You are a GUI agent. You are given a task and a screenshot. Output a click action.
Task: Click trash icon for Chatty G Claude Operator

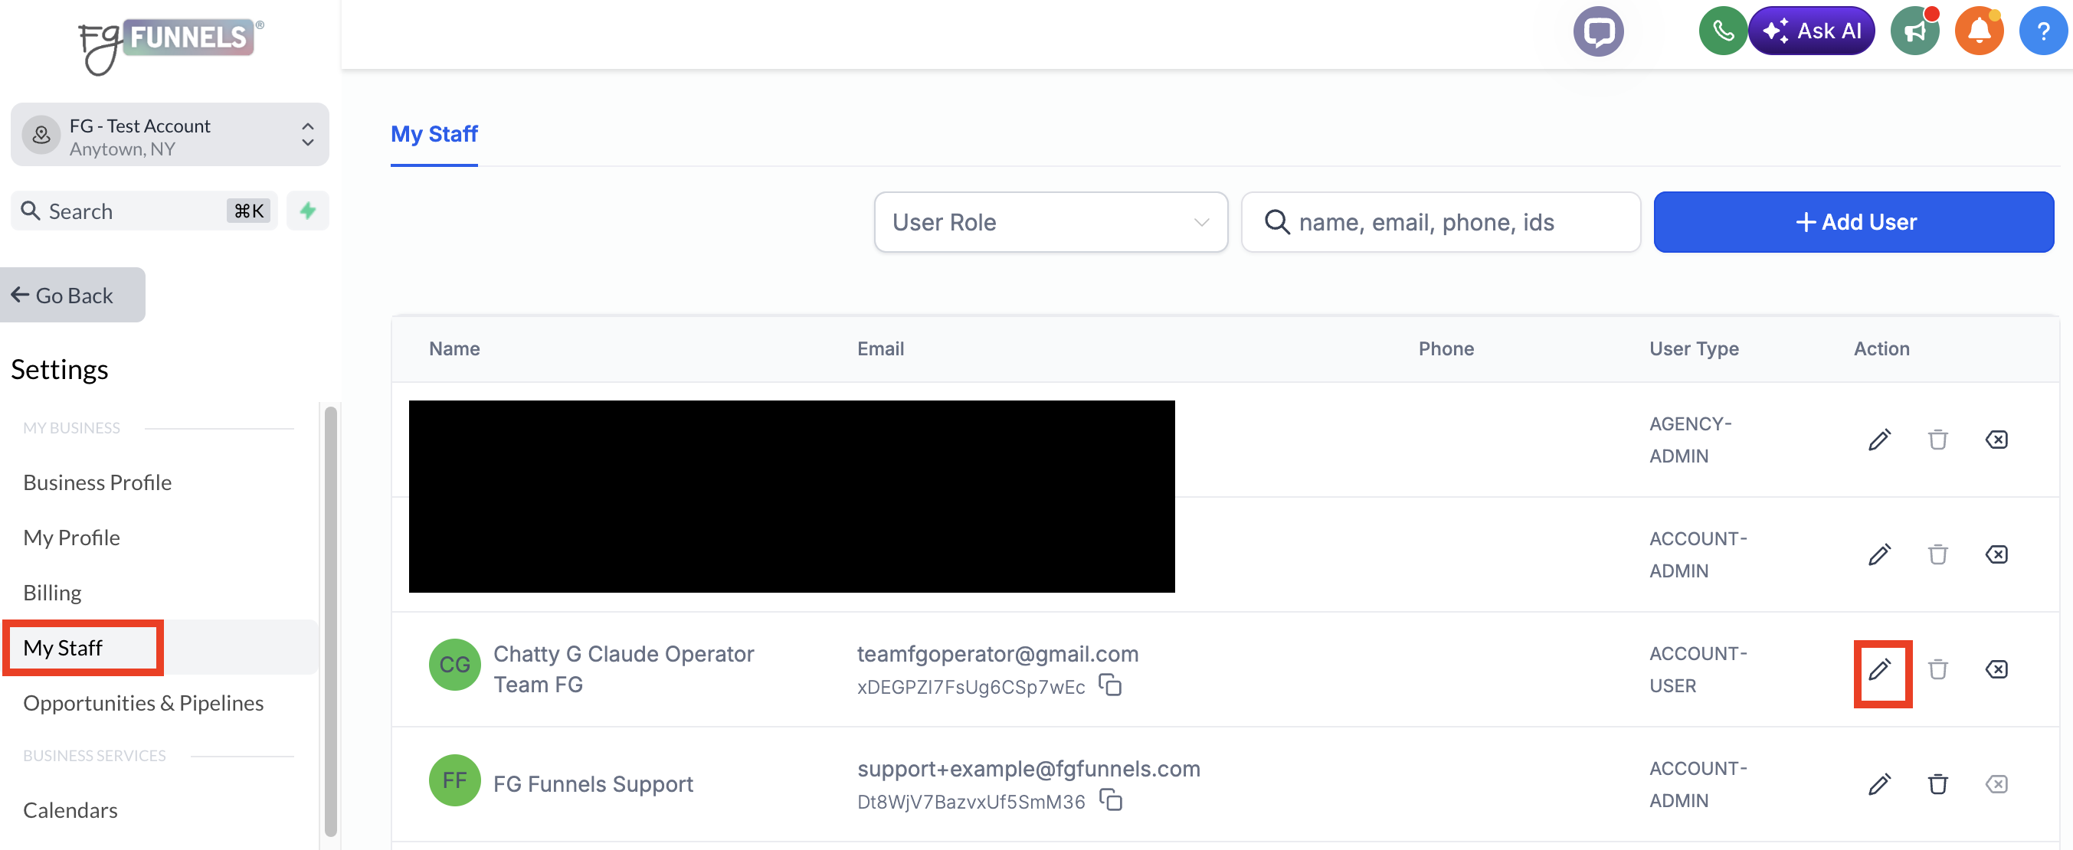[1938, 670]
